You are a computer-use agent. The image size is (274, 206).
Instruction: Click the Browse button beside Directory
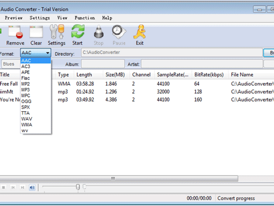(x=269, y=52)
